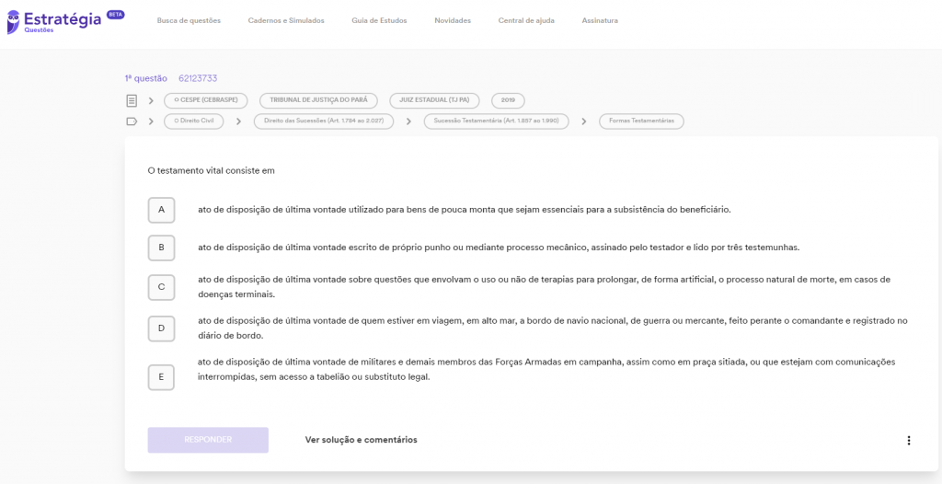
Task: Click chevron after Direito Civil tag
Action: 238,121
